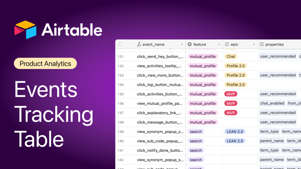Click user_recommended property in row 131
Screen dimensions: 301x169
coord(278,56)
